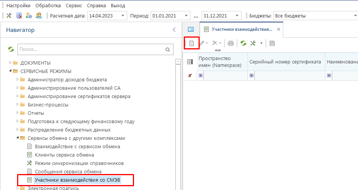Click the Navigator scrollbar up arrow

(178, 62)
